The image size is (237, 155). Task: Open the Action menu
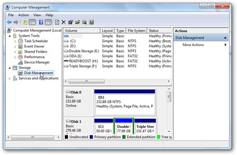coord(23,15)
